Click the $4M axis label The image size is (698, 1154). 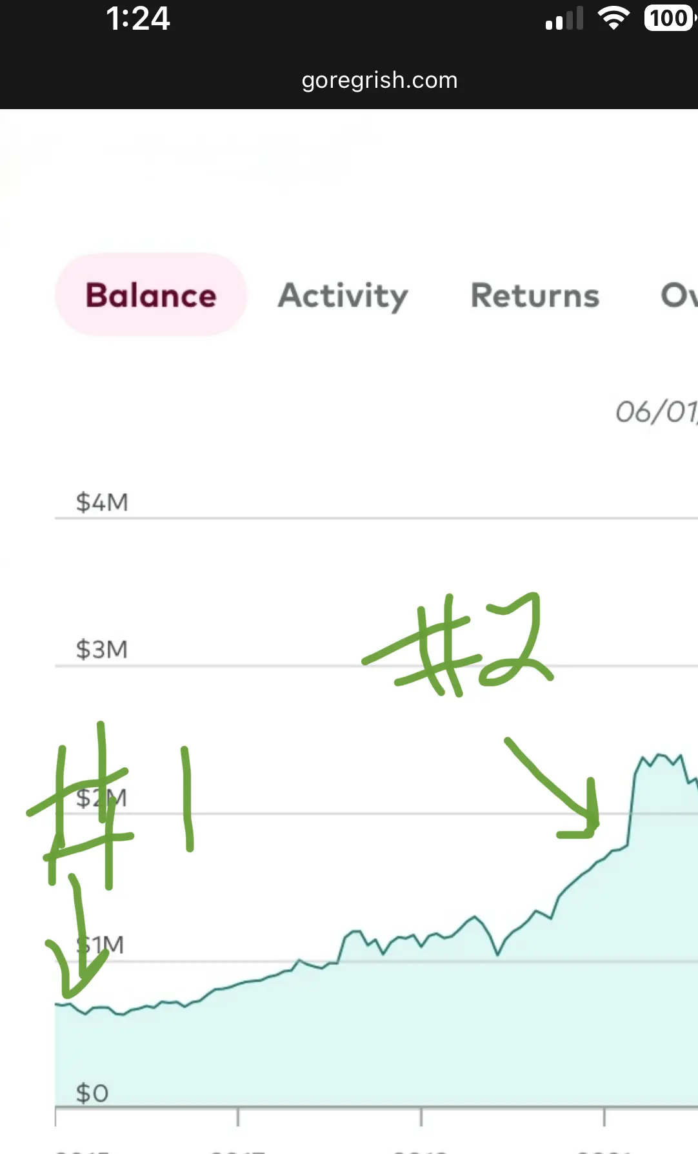[x=102, y=502]
